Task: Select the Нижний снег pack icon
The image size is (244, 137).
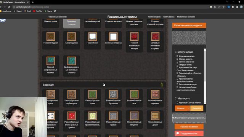Action: click(92, 37)
